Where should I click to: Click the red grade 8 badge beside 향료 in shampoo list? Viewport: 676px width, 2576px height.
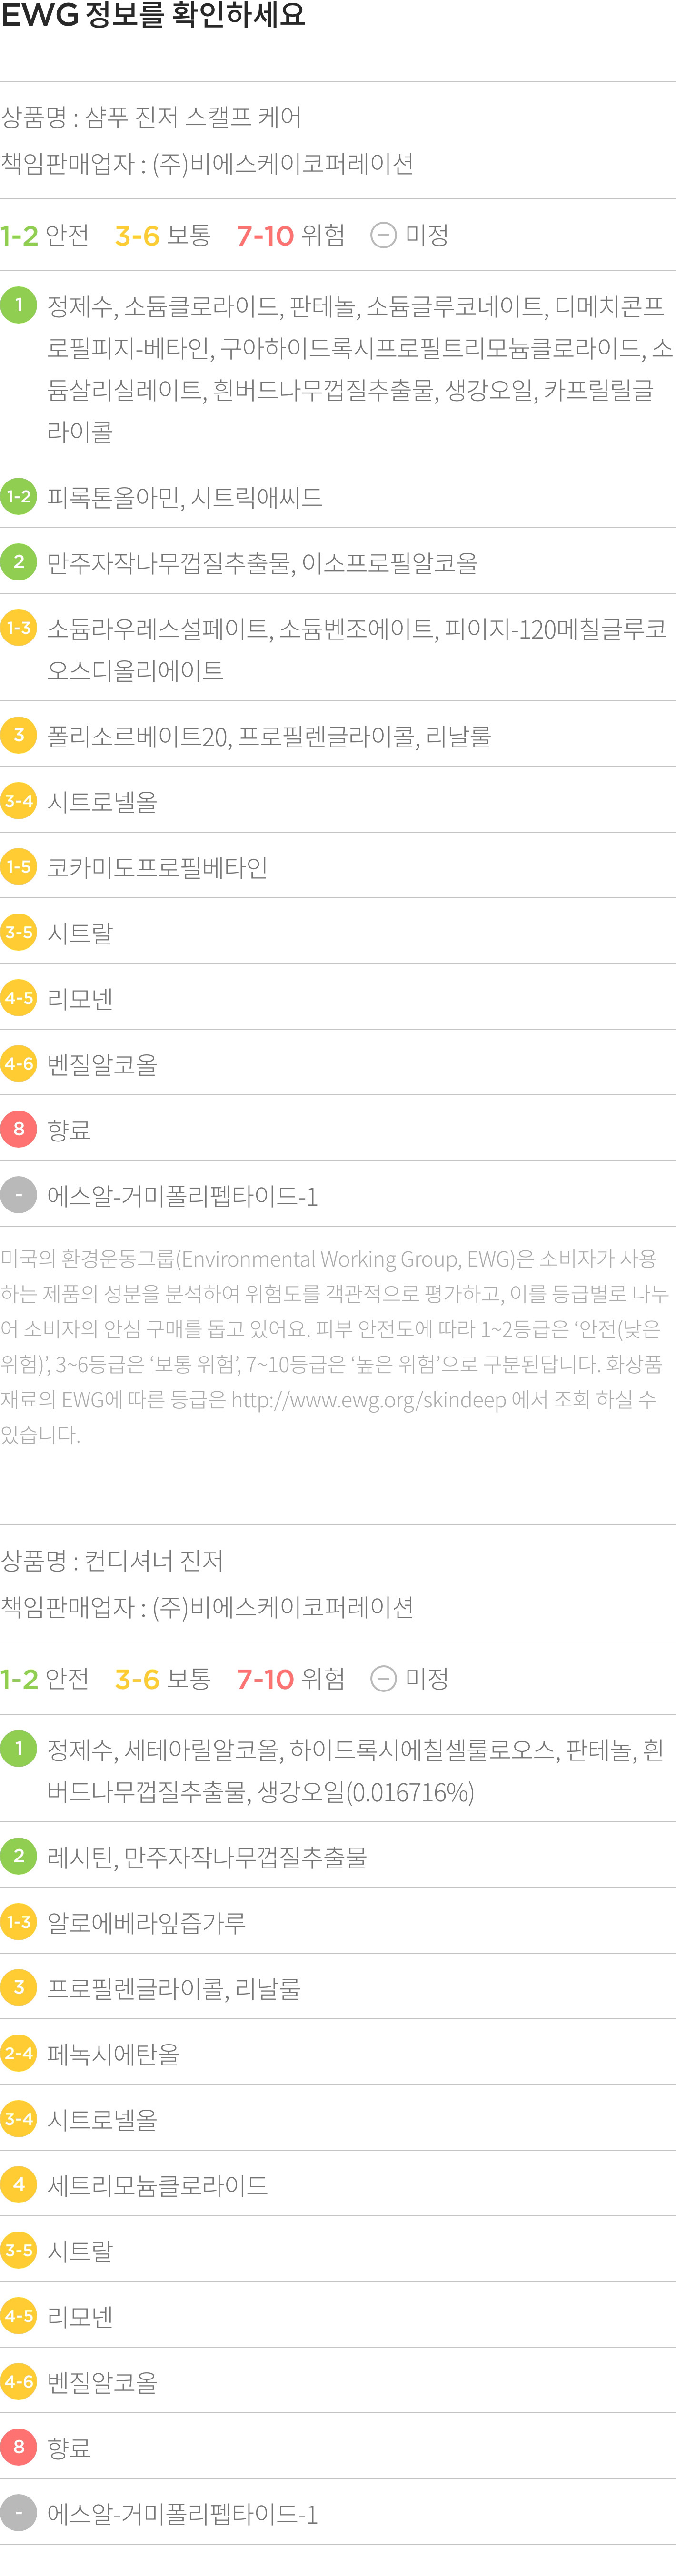19,1129
